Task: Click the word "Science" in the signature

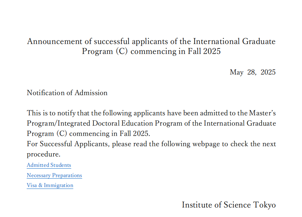Action: [237, 205]
